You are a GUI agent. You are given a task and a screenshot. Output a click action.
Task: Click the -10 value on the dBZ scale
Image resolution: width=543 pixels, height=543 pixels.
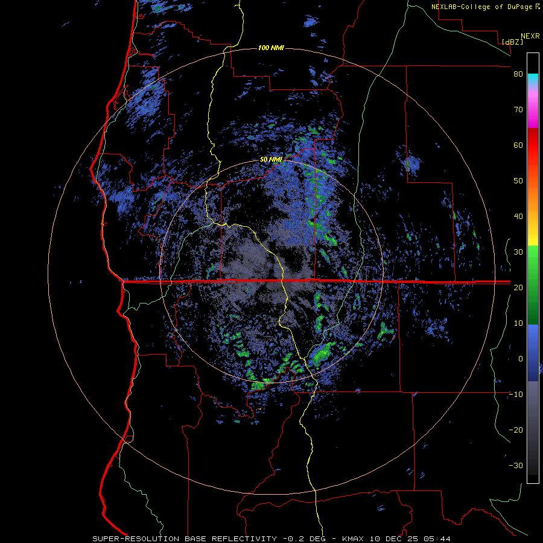[x=516, y=395]
